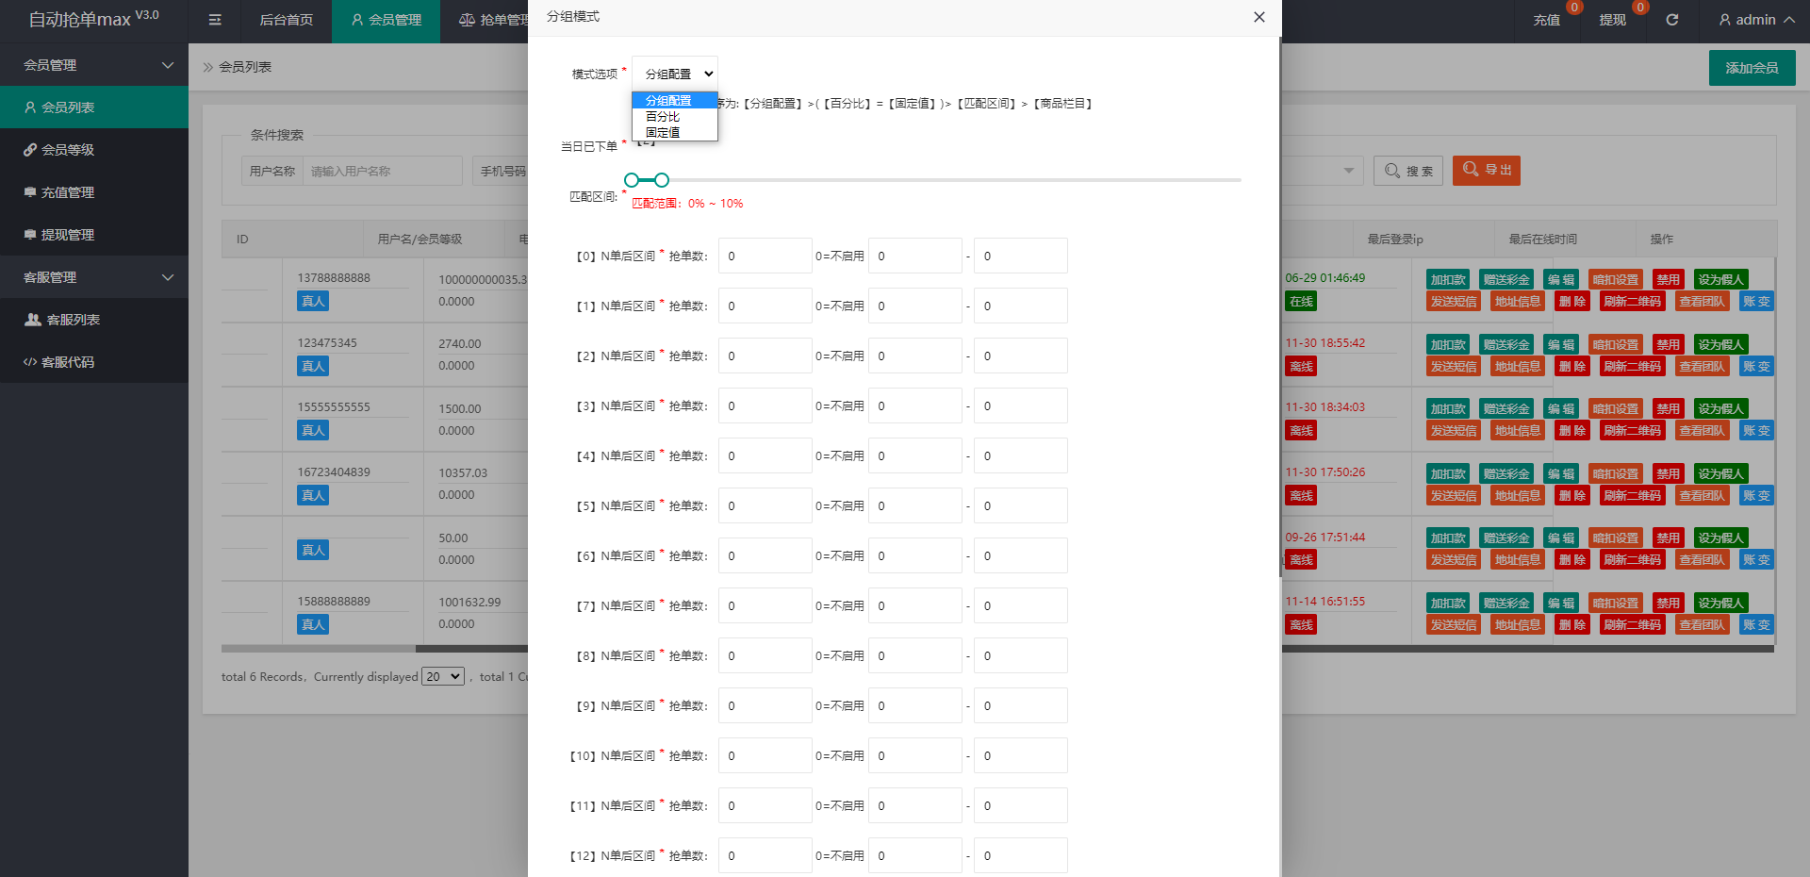This screenshot has width=1810, height=877.
Task: Click the right handle of 匹配区间 slider
Action: click(662, 180)
